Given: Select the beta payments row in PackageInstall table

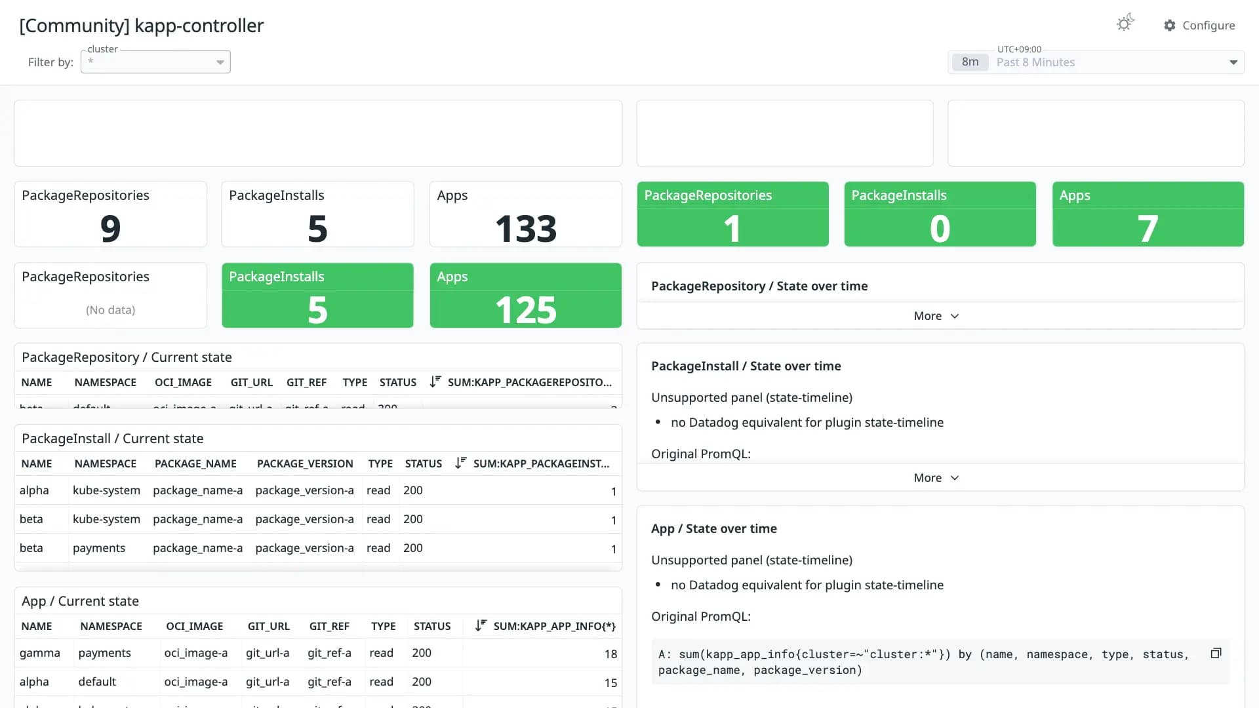Looking at the screenshot, I should pyautogui.click(x=317, y=548).
